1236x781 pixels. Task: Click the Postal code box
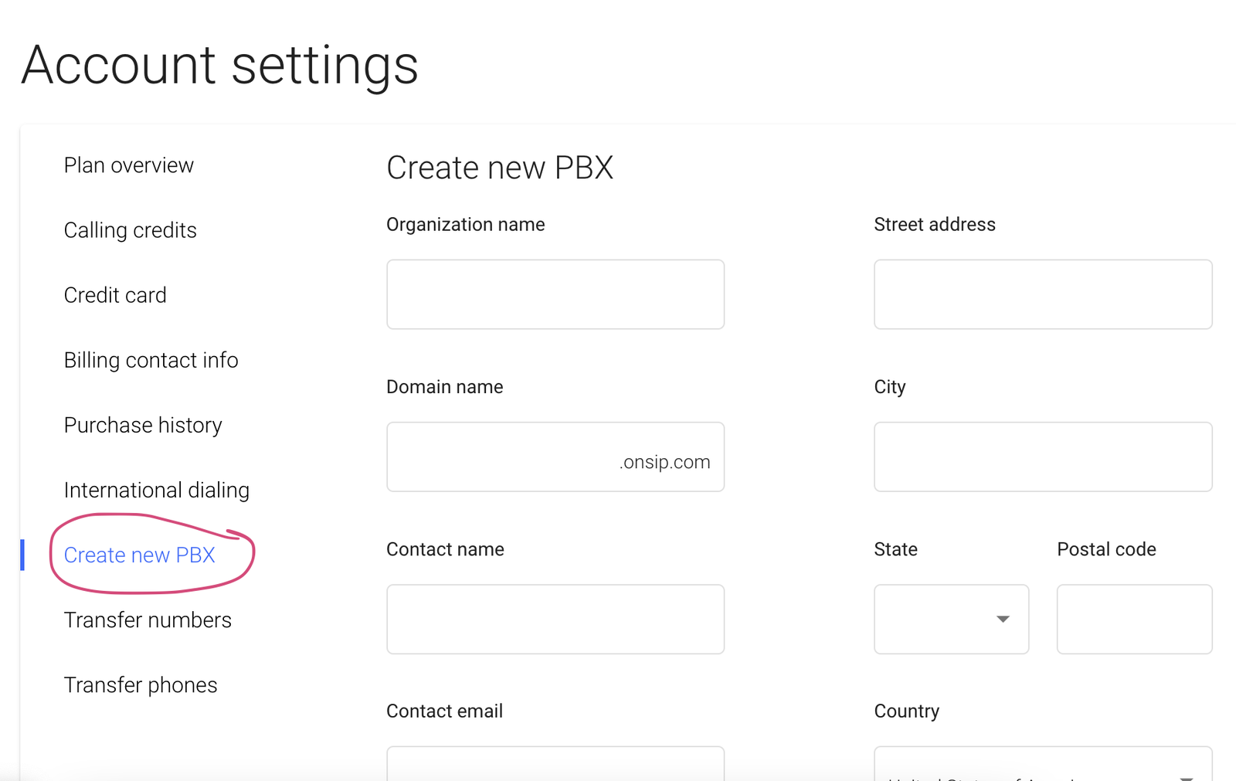(1133, 619)
